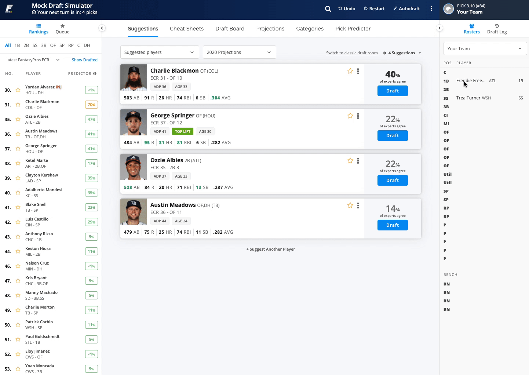
Task: Filter rankings by SP position
Action: coord(62,45)
